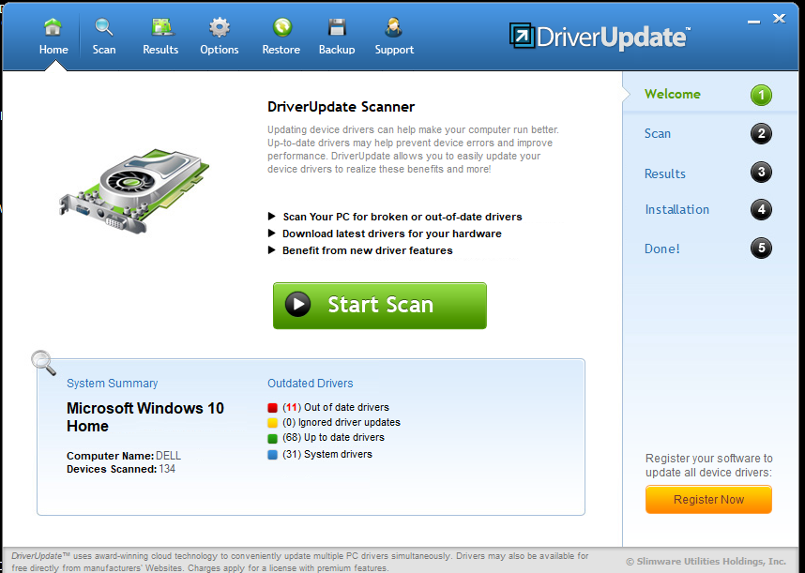
Task: Click the green step 1 circle
Action: pyautogui.click(x=761, y=95)
